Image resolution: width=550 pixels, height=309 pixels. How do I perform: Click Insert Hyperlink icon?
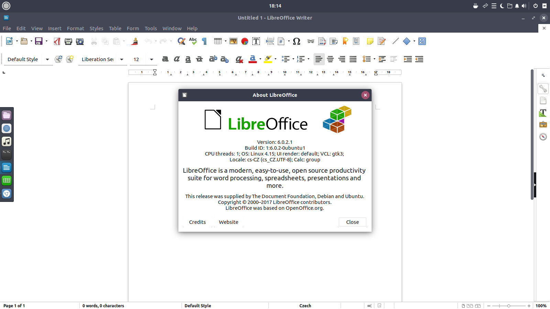click(x=311, y=41)
